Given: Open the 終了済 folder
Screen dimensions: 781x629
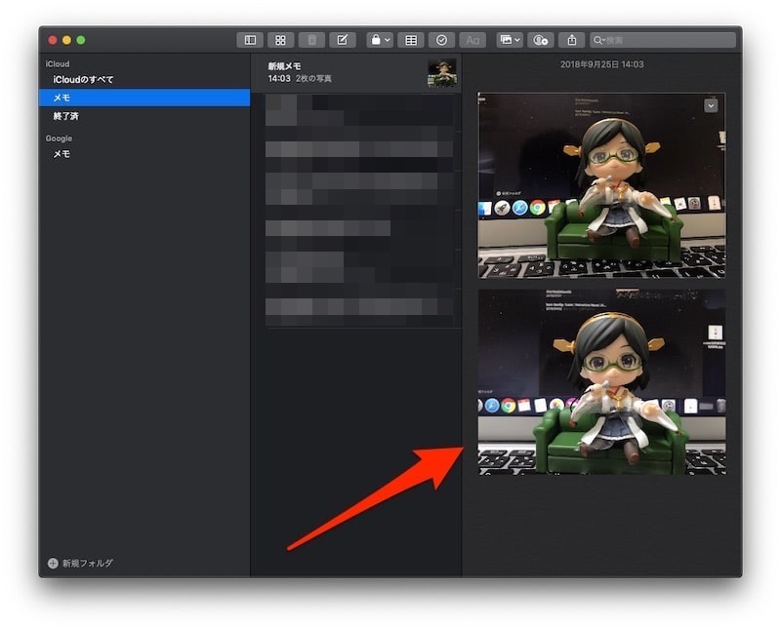Looking at the screenshot, I should point(65,116).
